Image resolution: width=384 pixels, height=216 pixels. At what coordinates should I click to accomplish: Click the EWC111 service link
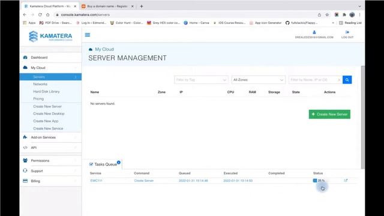point(96,181)
